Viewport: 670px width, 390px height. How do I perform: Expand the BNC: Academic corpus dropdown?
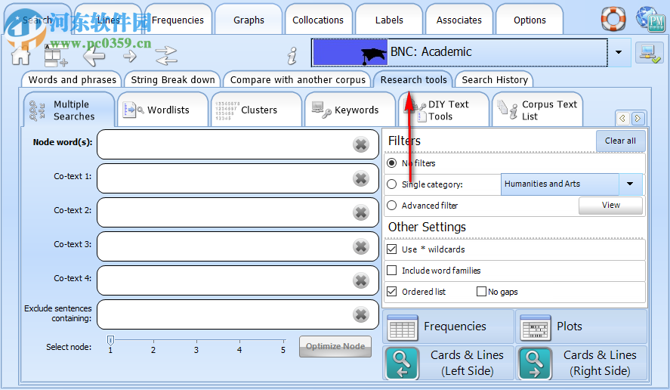(619, 52)
